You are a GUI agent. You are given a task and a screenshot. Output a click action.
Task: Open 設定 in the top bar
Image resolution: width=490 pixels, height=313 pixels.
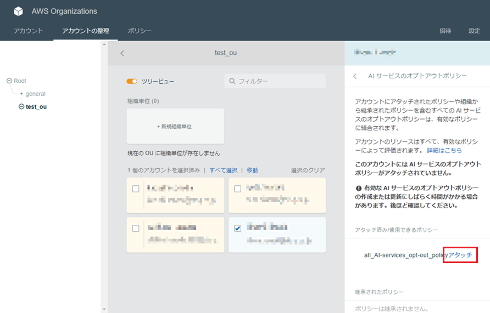coord(474,31)
